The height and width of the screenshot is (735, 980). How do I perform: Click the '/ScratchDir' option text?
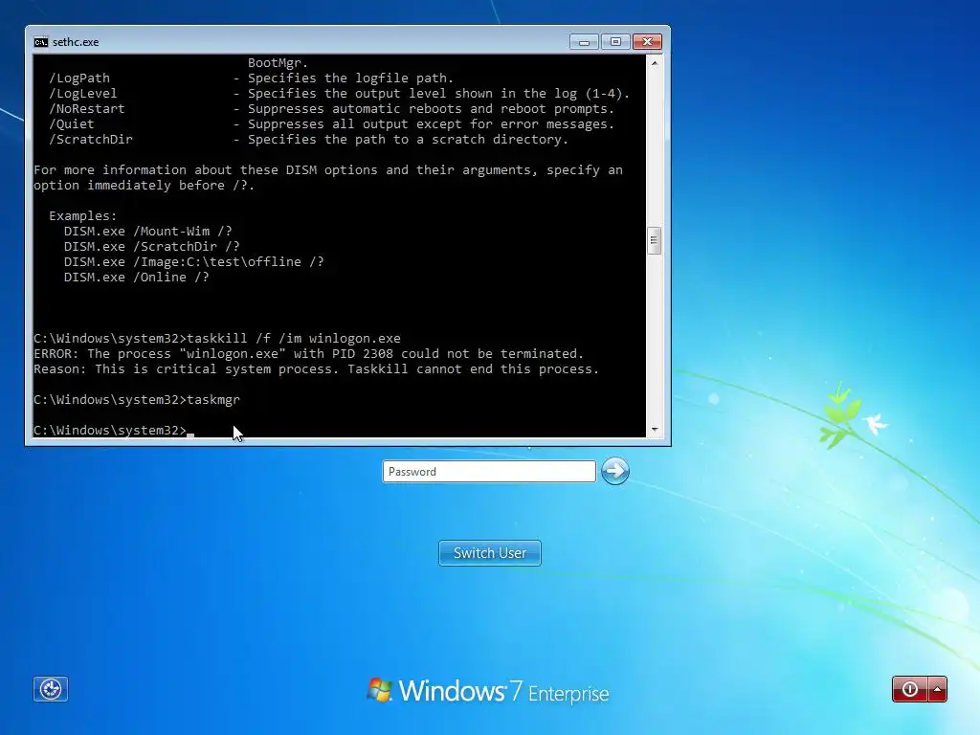pos(91,140)
